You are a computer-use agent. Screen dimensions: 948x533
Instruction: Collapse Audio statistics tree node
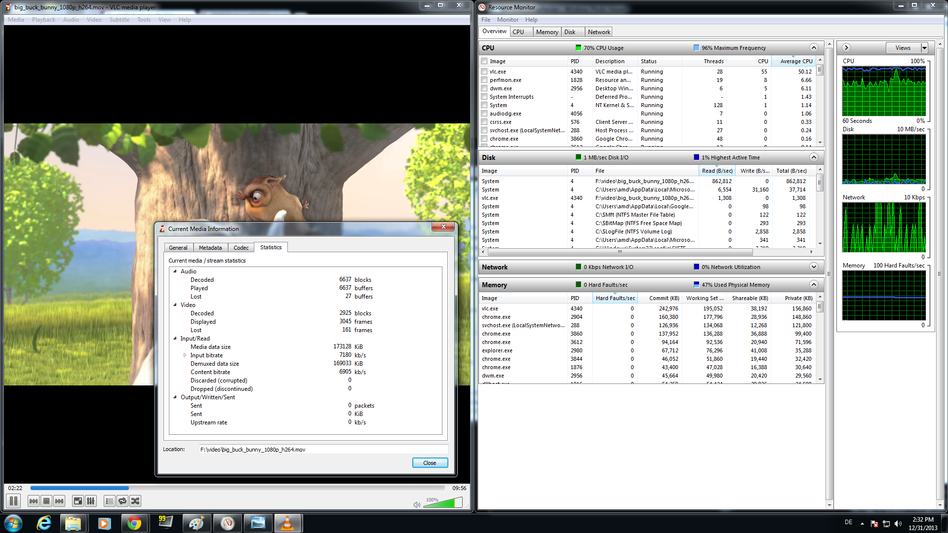click(175, 271)
